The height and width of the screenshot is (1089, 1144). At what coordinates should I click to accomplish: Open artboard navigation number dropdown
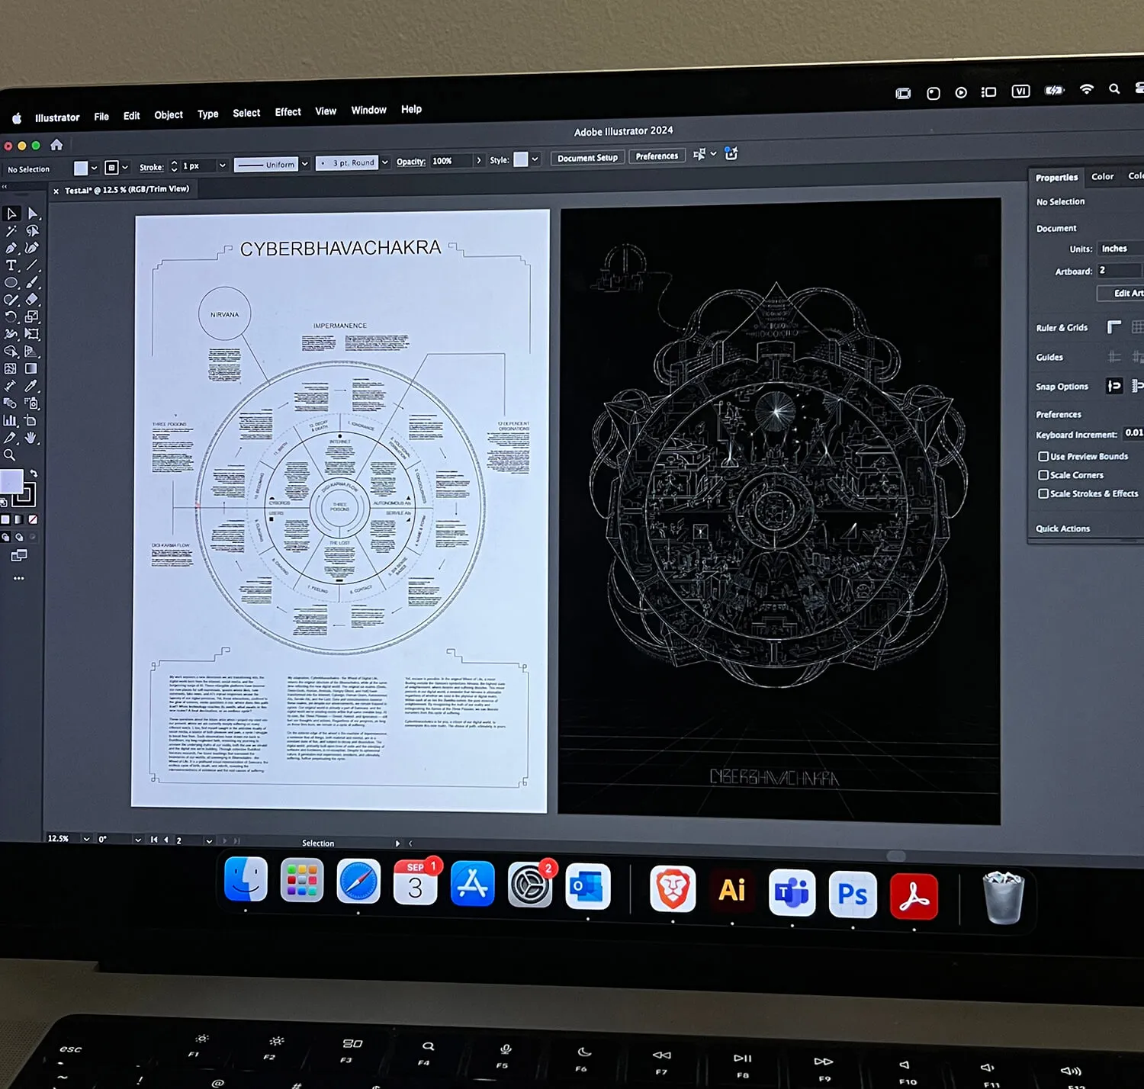(208, 840)
